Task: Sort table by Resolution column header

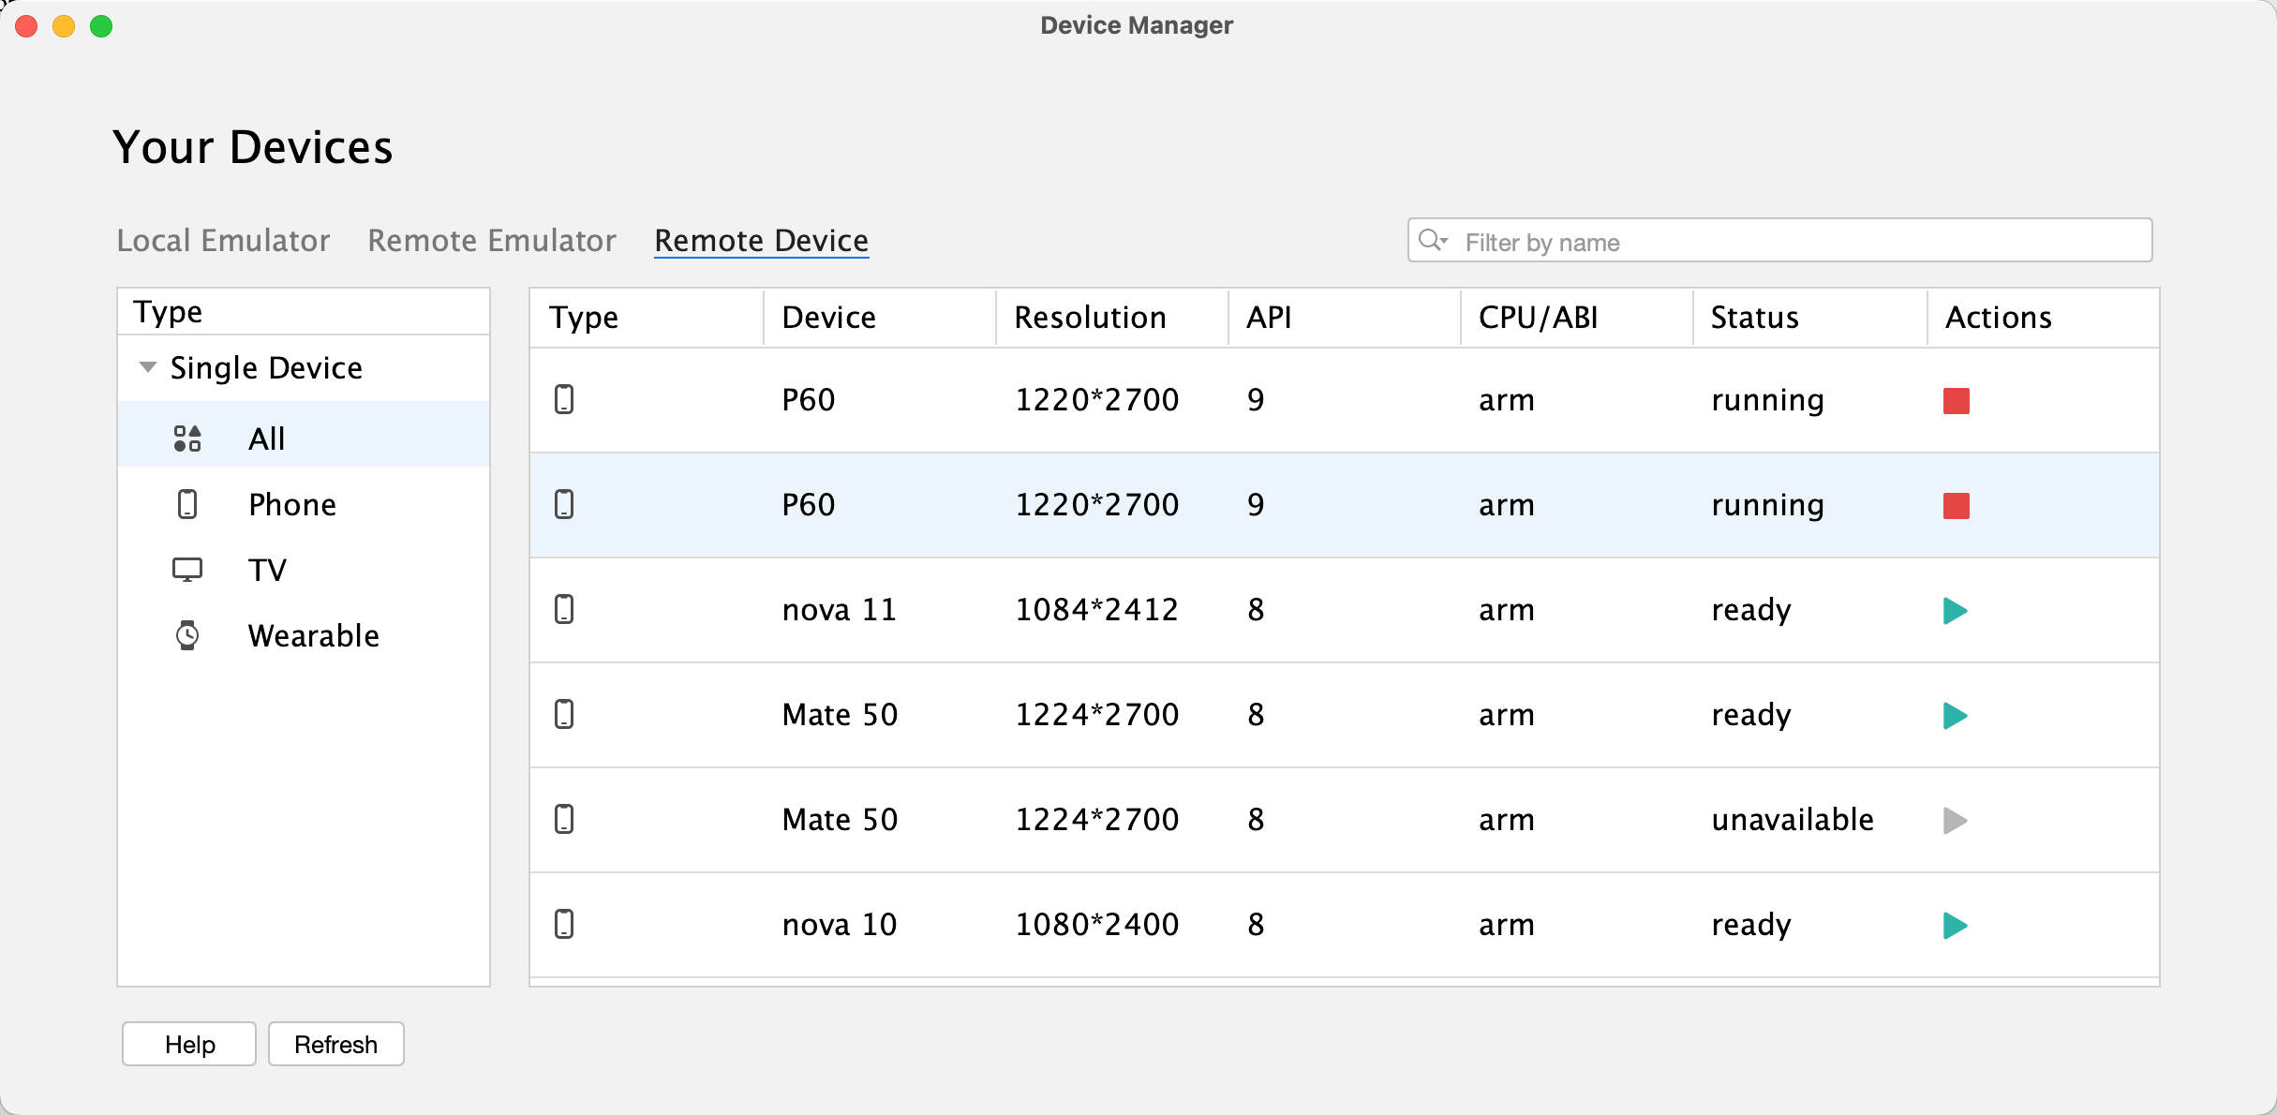Action: [1111, 318]
